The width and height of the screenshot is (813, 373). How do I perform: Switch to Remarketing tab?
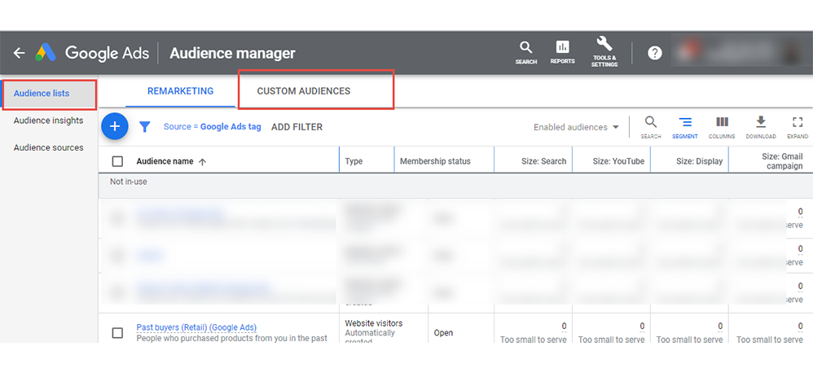[x=180, y=91]
